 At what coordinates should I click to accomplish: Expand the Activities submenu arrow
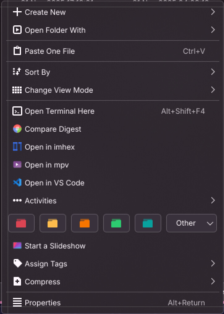(213, 201)
